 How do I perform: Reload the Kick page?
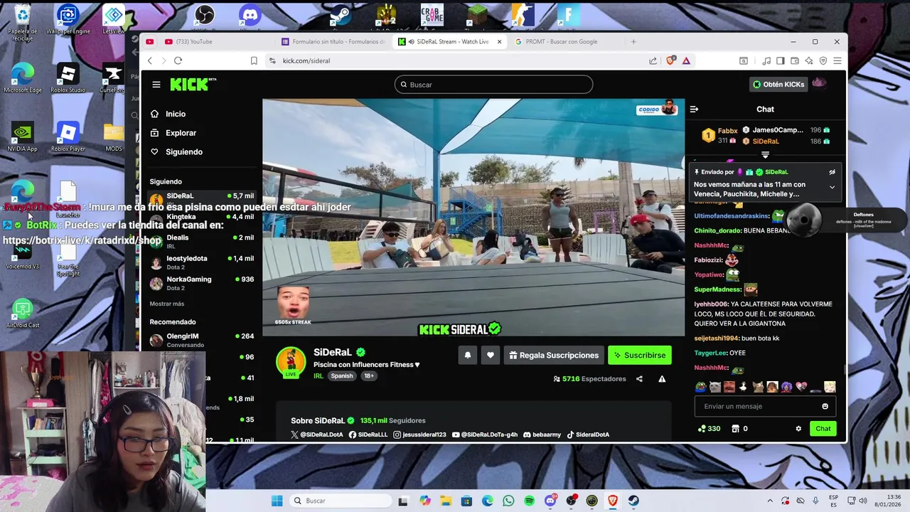[178, 60]
